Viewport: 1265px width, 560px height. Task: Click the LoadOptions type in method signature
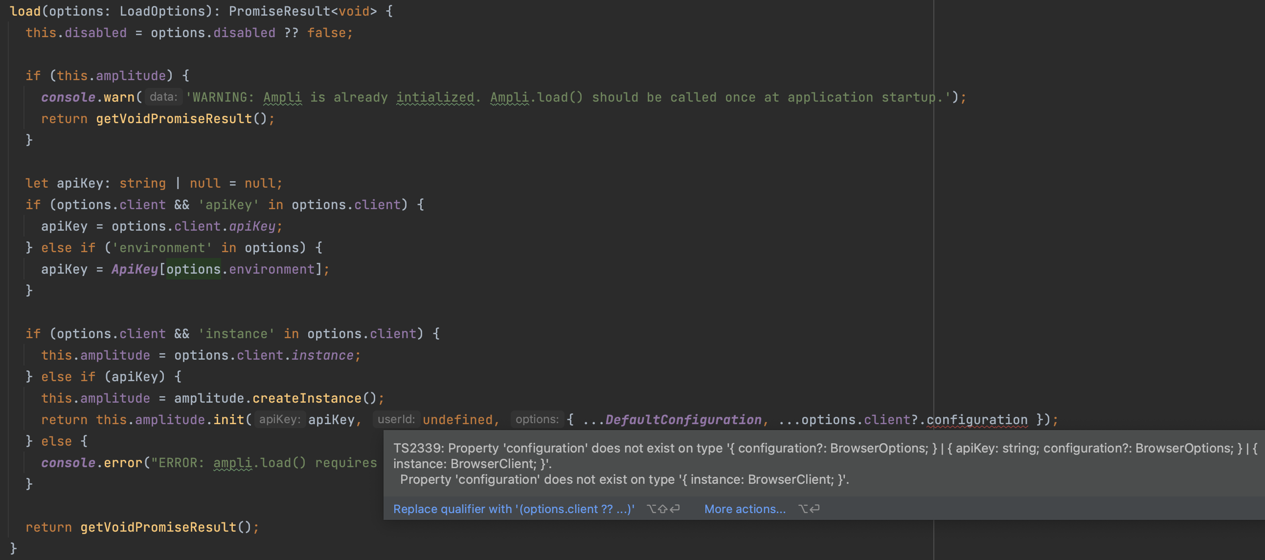point(162,11)
